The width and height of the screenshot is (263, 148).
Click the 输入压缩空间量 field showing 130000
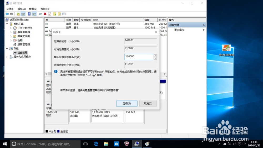click(x=139, y=57)
